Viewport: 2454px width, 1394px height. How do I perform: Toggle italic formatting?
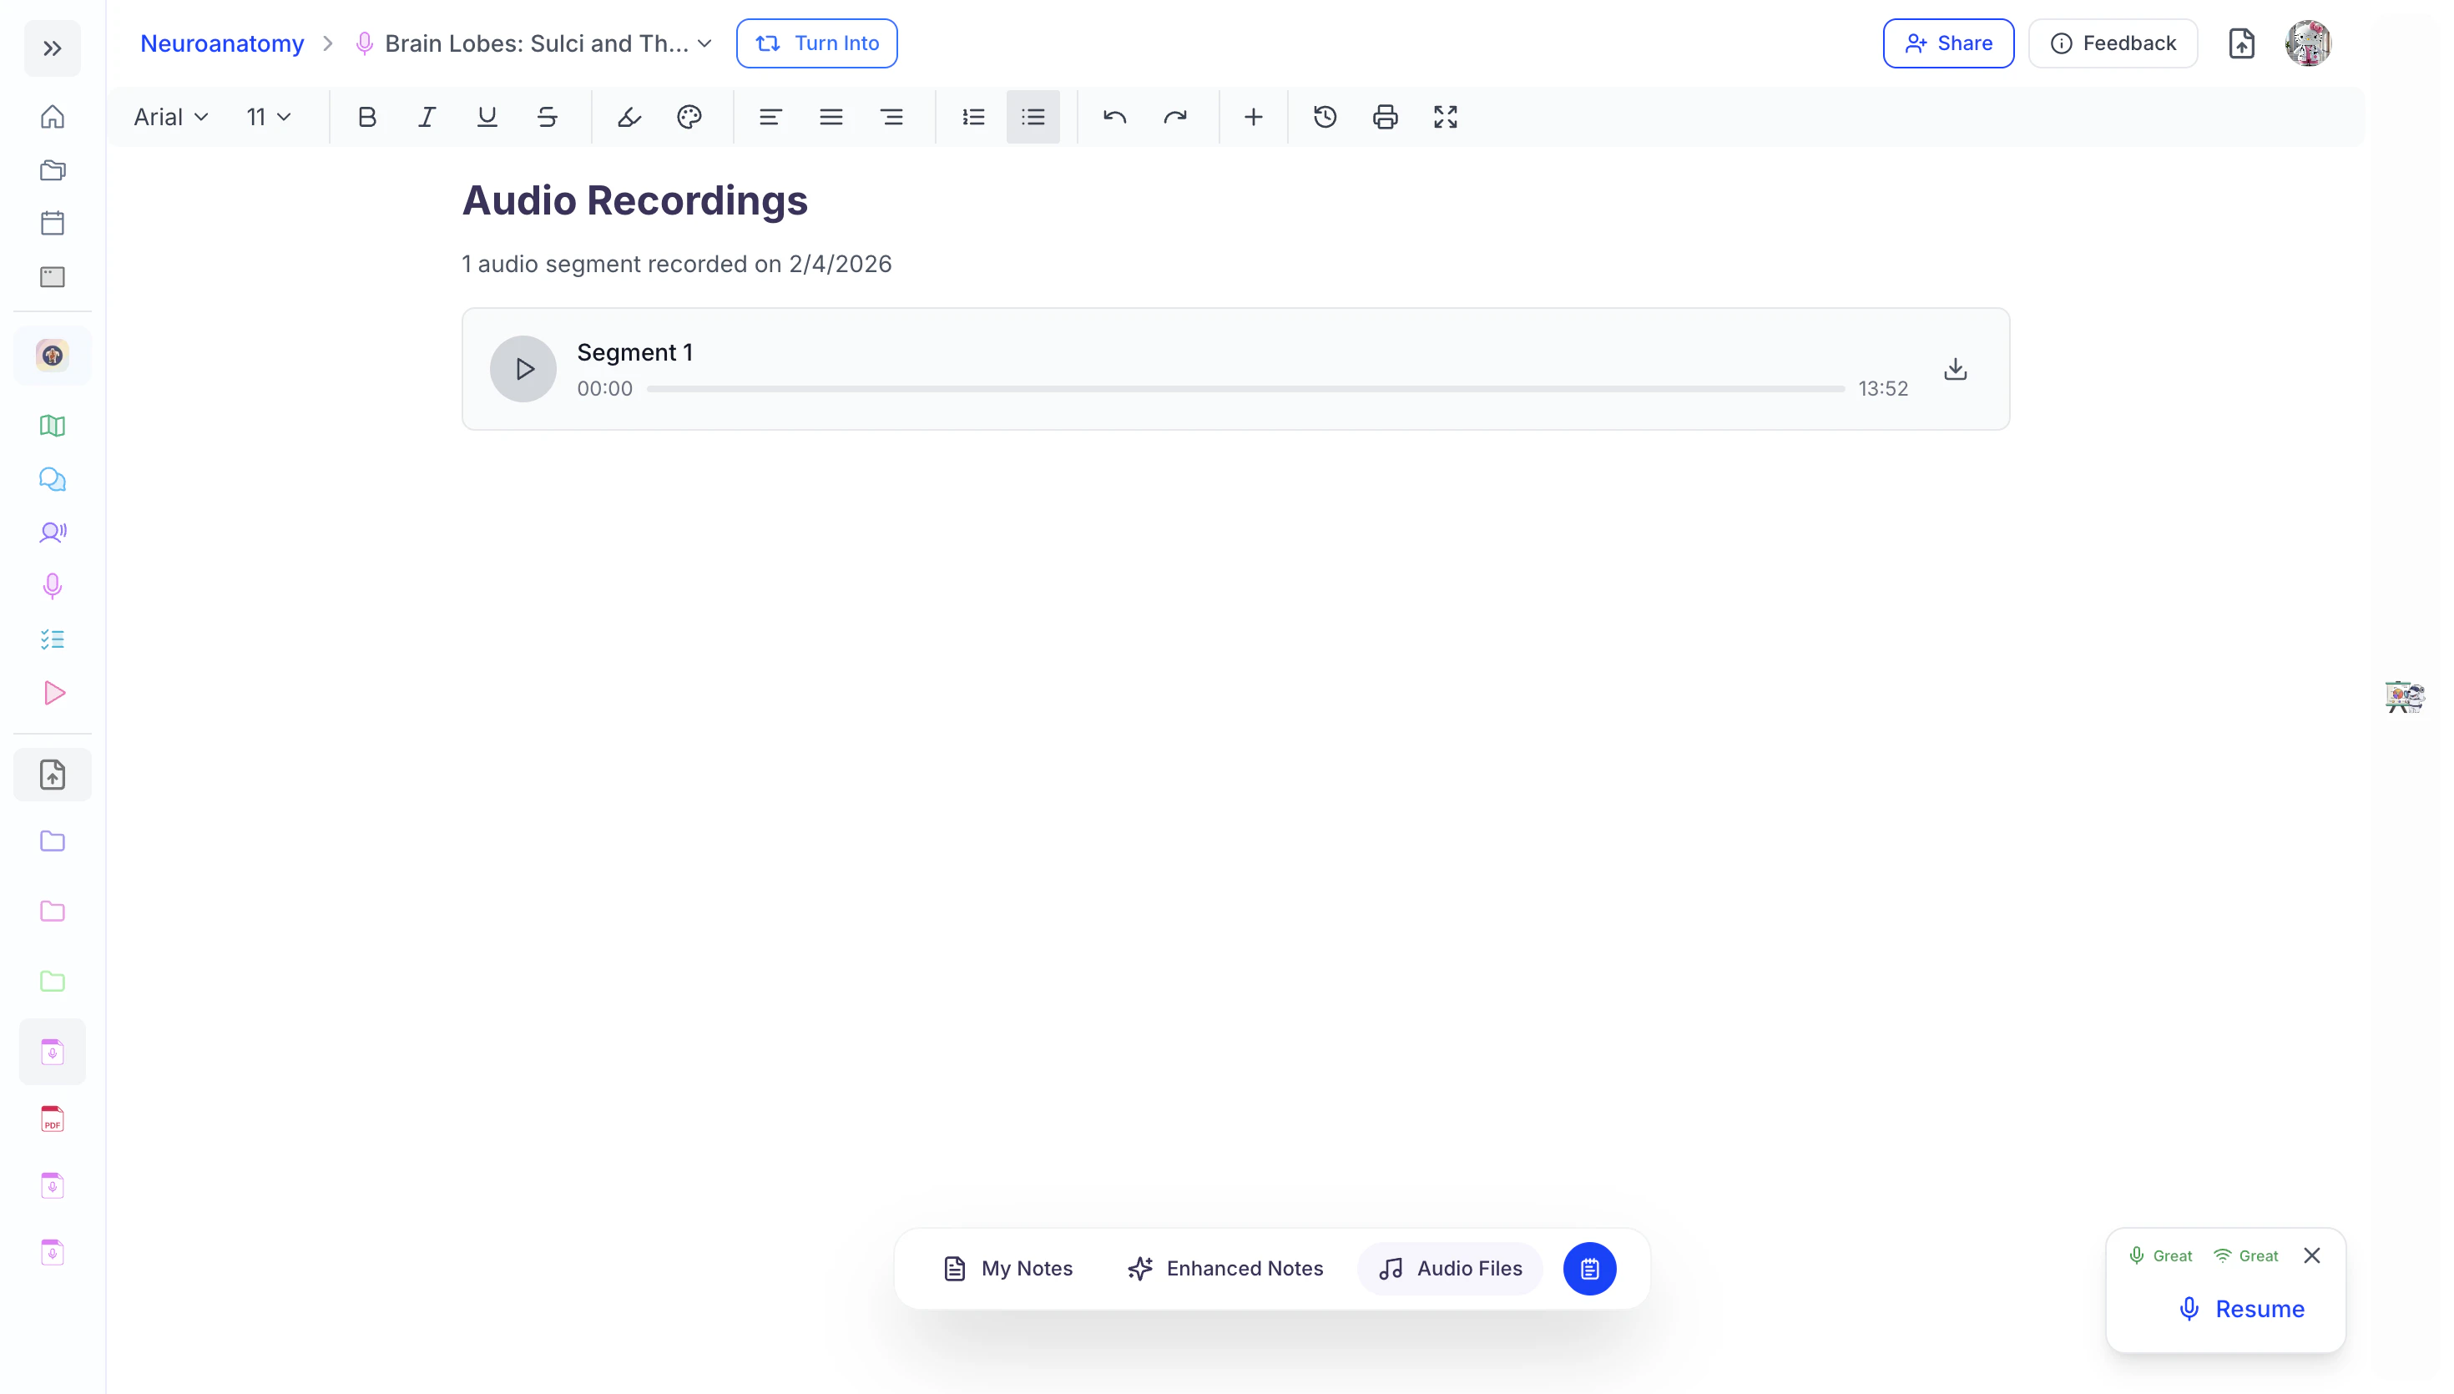point(427,117)
